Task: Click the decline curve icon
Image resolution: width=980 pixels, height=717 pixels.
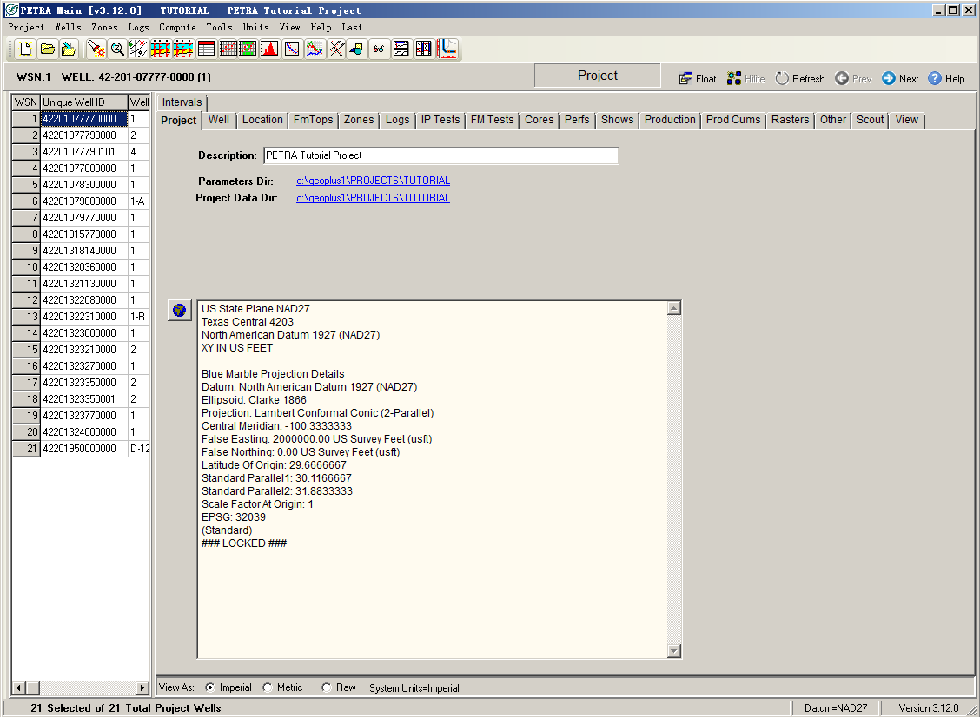Action: [292, 49]
